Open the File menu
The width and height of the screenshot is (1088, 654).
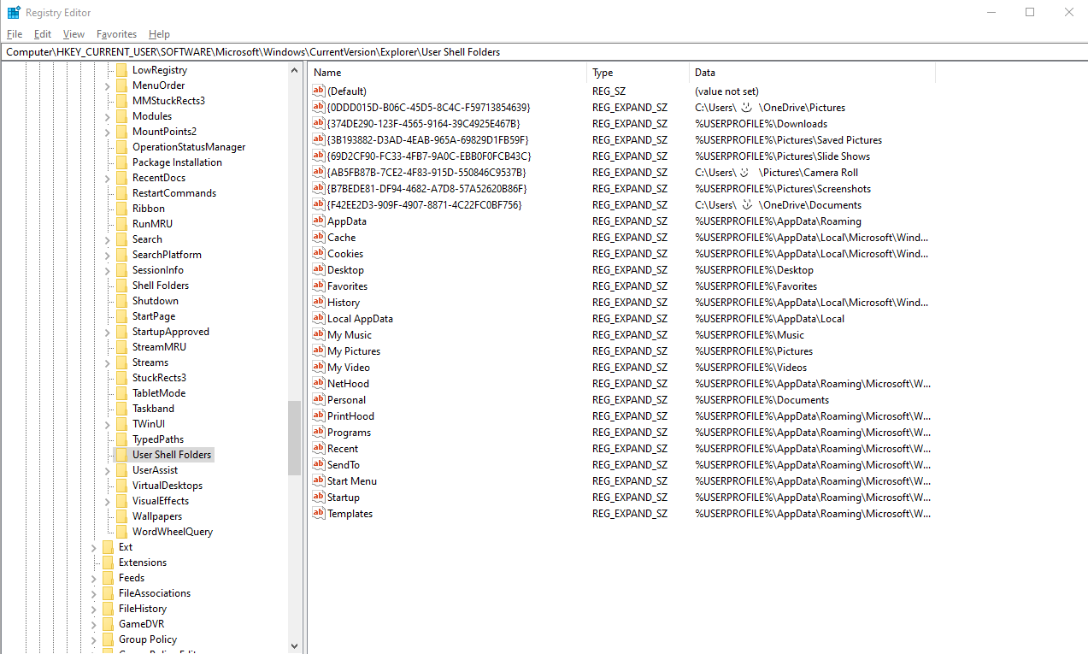pyautogui.click(x=15, y=34)
